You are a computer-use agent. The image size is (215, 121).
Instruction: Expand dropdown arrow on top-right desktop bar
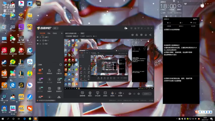pyautogui.click(x=210, y=4)
